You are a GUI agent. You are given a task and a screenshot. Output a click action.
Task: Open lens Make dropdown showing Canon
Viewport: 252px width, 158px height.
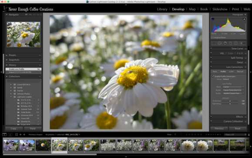[x=233, y=87]
